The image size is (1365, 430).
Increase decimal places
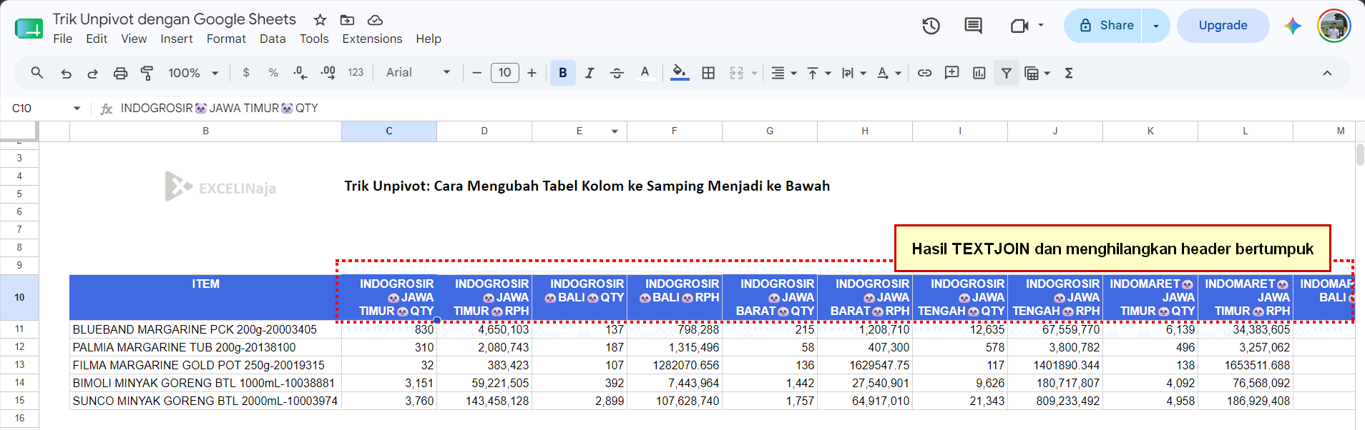point(328,73)
